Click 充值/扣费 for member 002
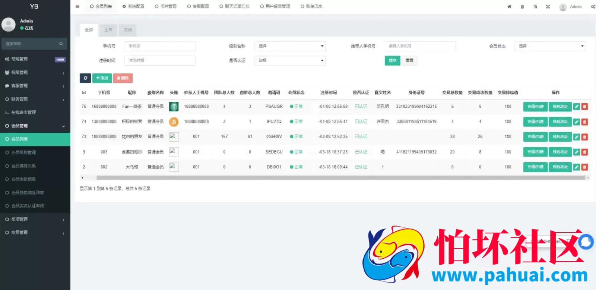596x290 pixels. pyautogui.click(x=536, y=167)
